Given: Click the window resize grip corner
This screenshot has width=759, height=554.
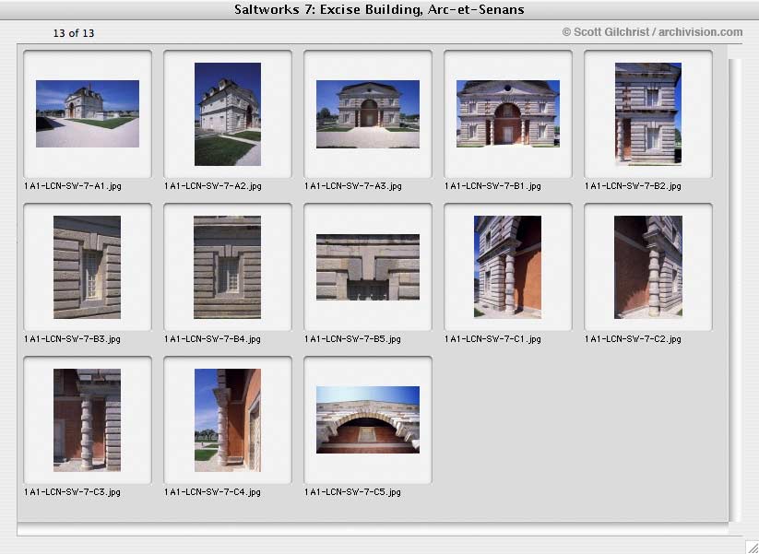Looking at the screenshot, I should (752, 547).
